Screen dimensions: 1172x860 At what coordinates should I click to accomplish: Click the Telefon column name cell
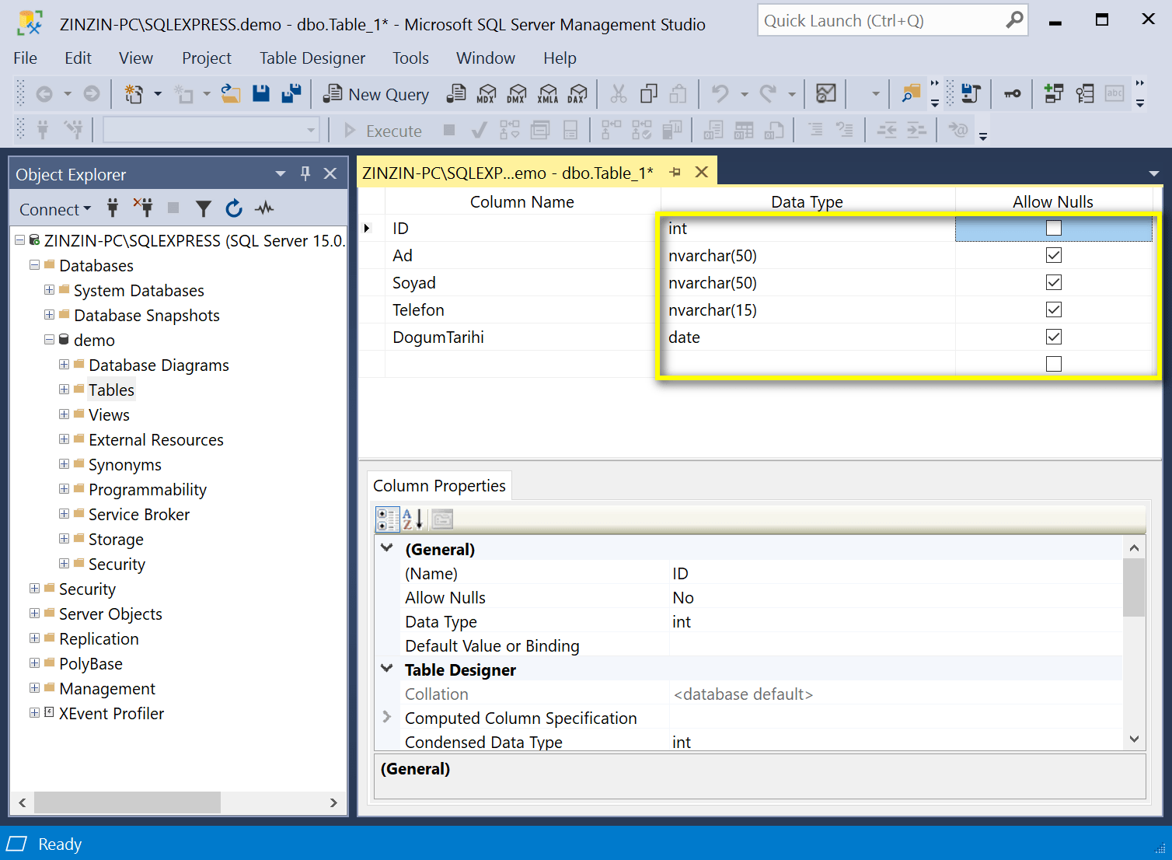click(x=522, y=309)
